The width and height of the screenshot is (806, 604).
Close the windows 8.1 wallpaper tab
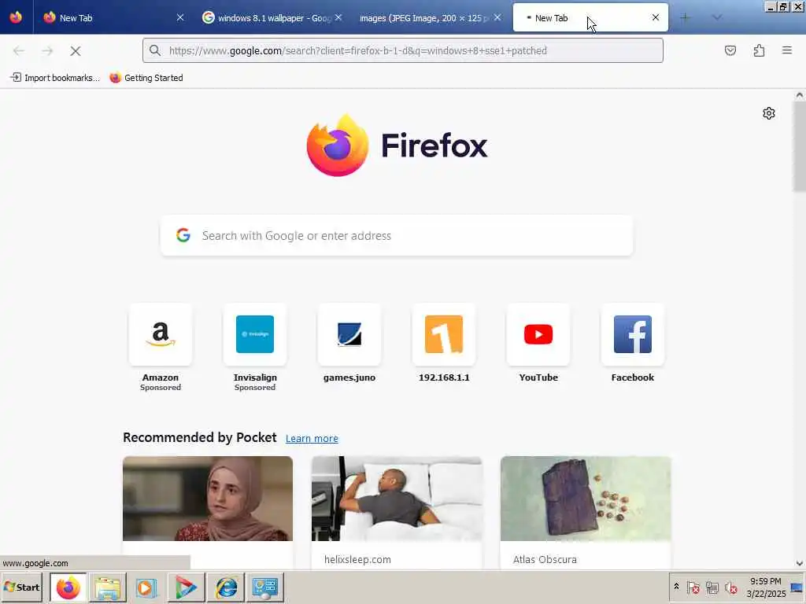(x=338, y=17)
